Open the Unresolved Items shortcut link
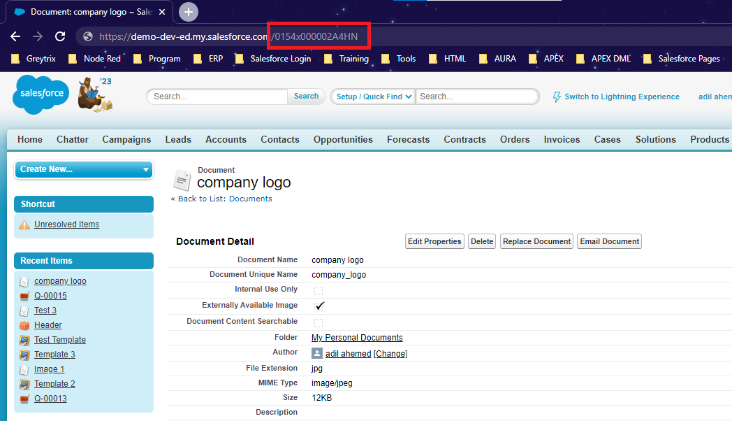The image size is (732, 421). (x=67, y=224)
